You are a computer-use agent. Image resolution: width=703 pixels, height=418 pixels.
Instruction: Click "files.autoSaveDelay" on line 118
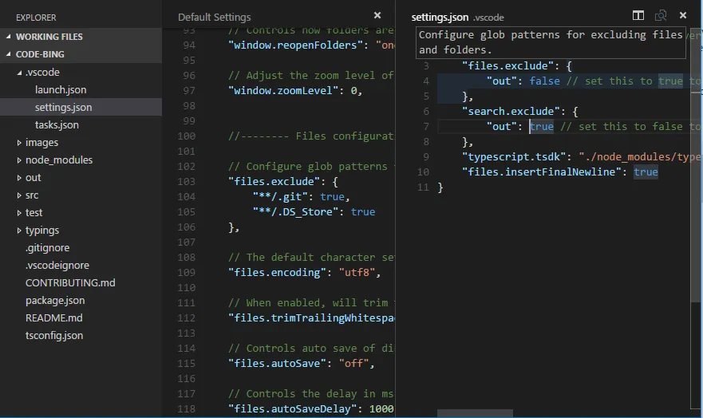coord(292,409)
